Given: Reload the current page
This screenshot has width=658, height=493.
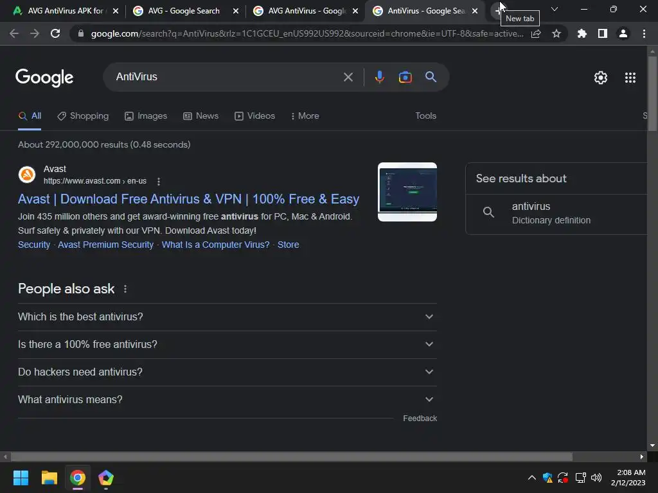Looking at the screenshot, I should tap(55, 33).
